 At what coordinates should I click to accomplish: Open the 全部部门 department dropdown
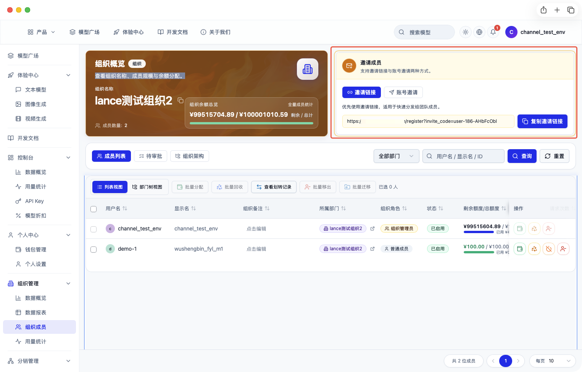[x=396, y=156]
